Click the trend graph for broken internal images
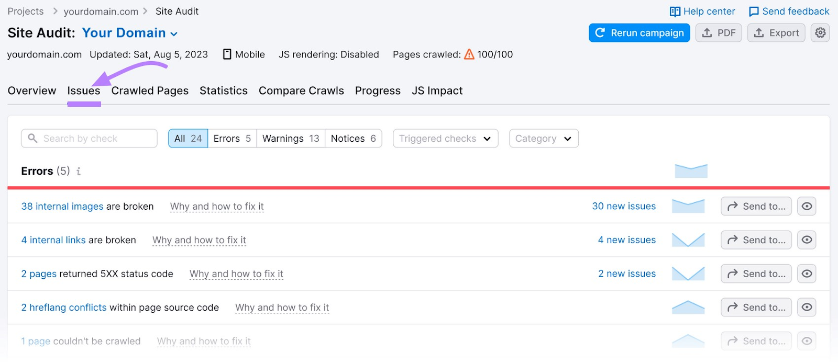 click(x=688, y=206)
